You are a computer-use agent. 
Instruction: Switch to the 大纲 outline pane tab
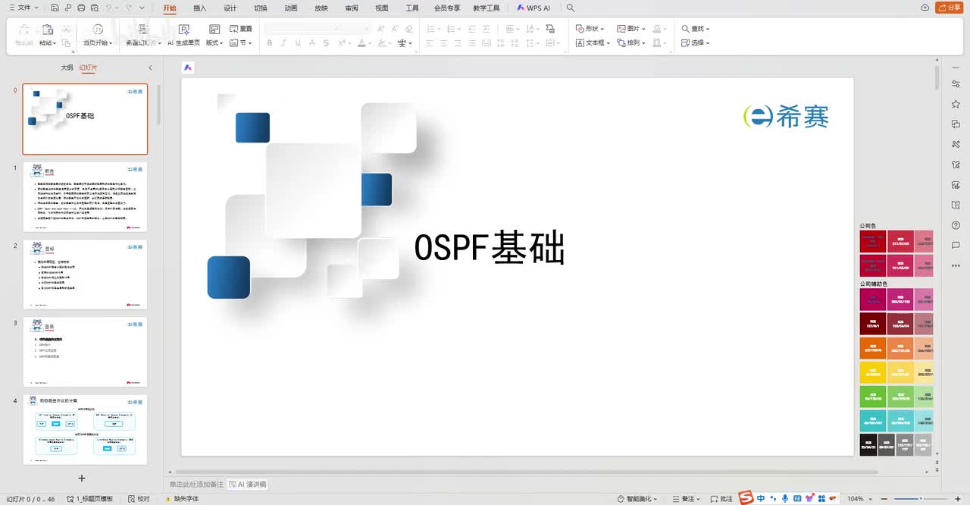(x=67, y=67)
